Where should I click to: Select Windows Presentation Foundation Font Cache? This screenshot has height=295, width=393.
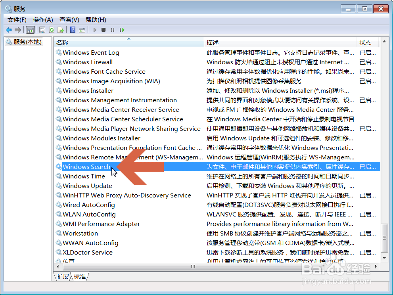(217, 148)
